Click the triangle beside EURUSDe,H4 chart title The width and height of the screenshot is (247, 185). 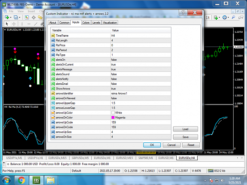pos(5,30)
